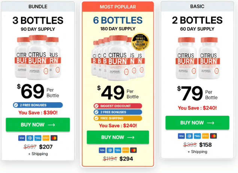Click the Visa icon in the Most Popular card
Image resolution: width=238 pixels, height=173 pixels.
(x=102, y=150)
